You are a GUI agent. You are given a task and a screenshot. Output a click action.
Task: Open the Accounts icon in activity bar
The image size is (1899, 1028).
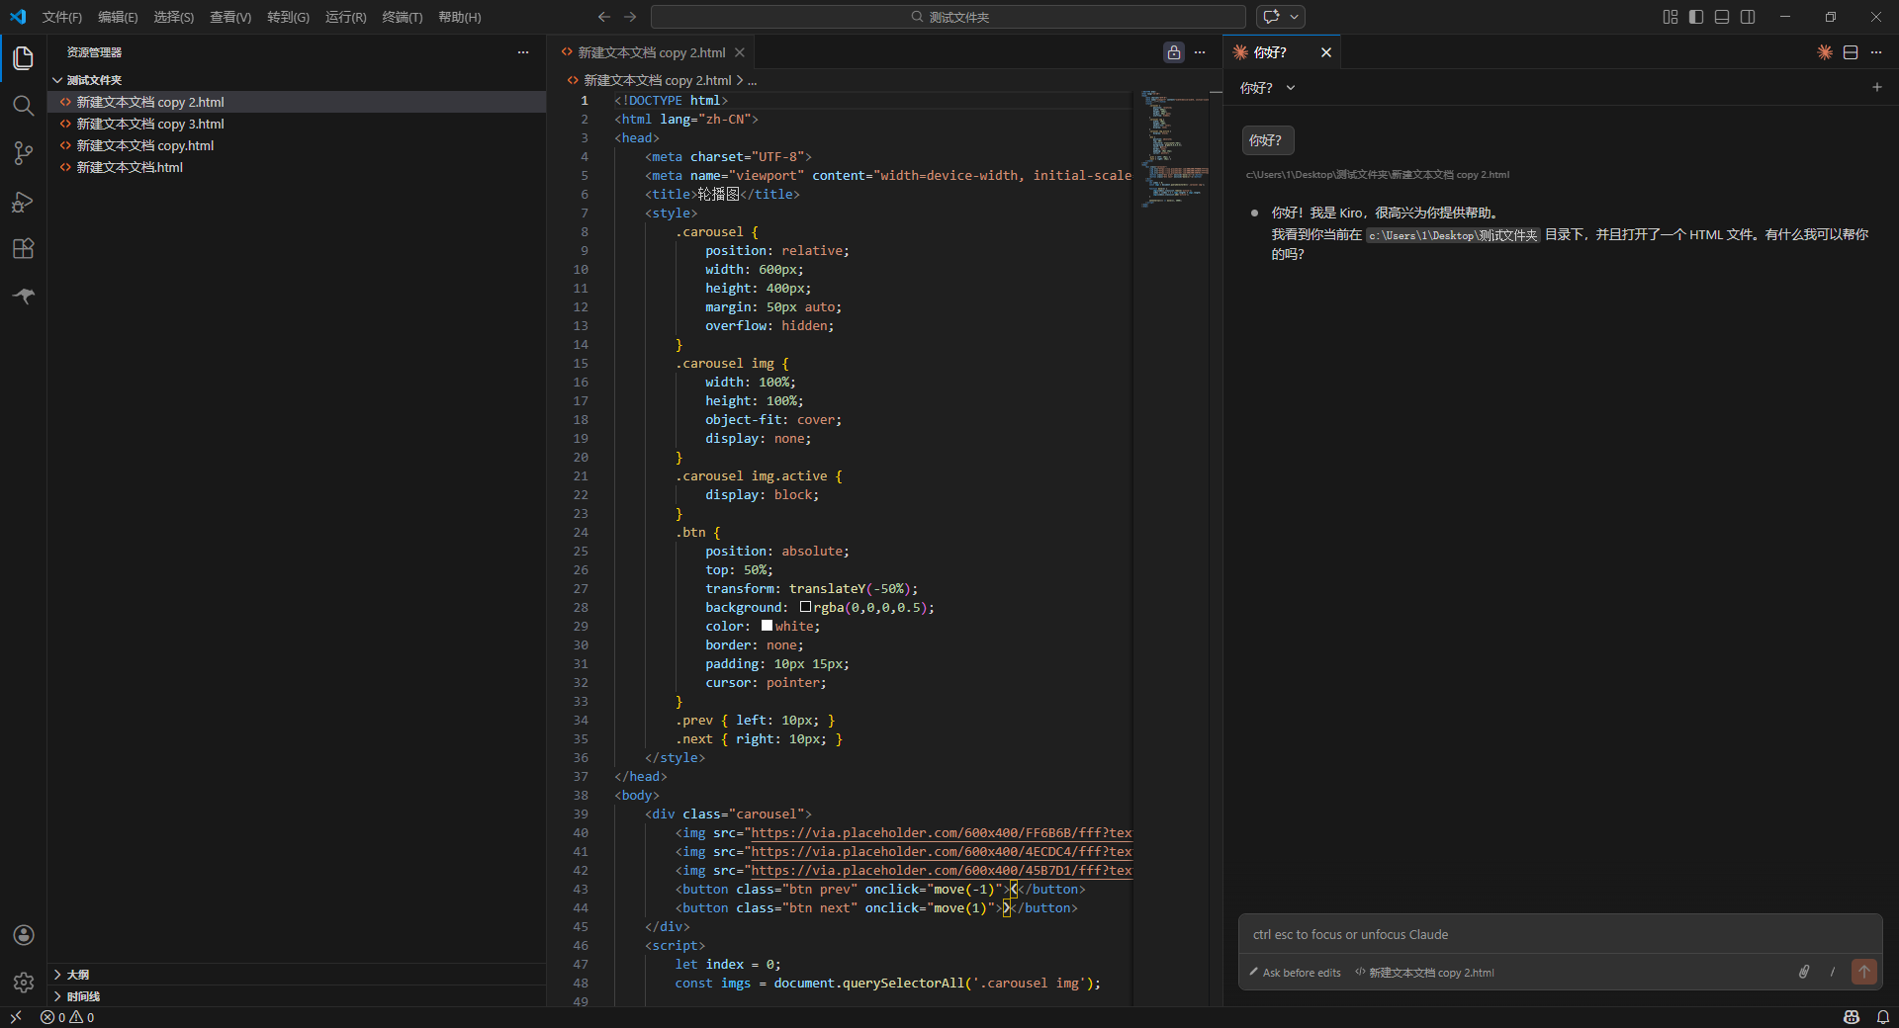click(x=24, y=935)
